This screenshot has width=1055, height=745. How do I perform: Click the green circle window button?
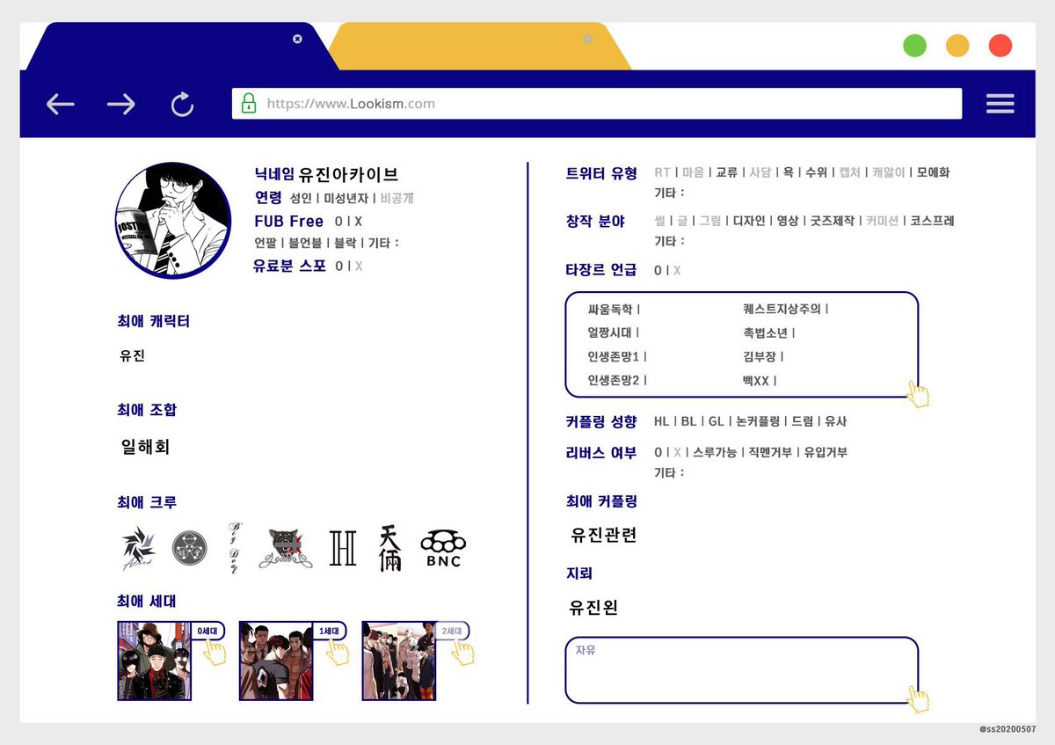point(915,46)
